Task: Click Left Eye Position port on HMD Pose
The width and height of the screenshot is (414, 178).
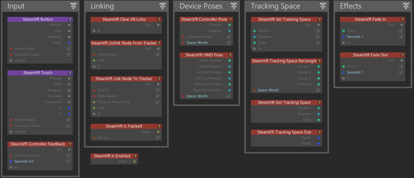Action: tap(229, 72)
